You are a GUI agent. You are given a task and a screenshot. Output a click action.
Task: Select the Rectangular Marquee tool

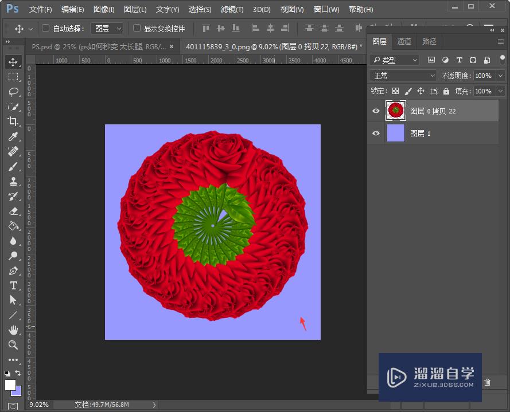(x=13, y=77)
